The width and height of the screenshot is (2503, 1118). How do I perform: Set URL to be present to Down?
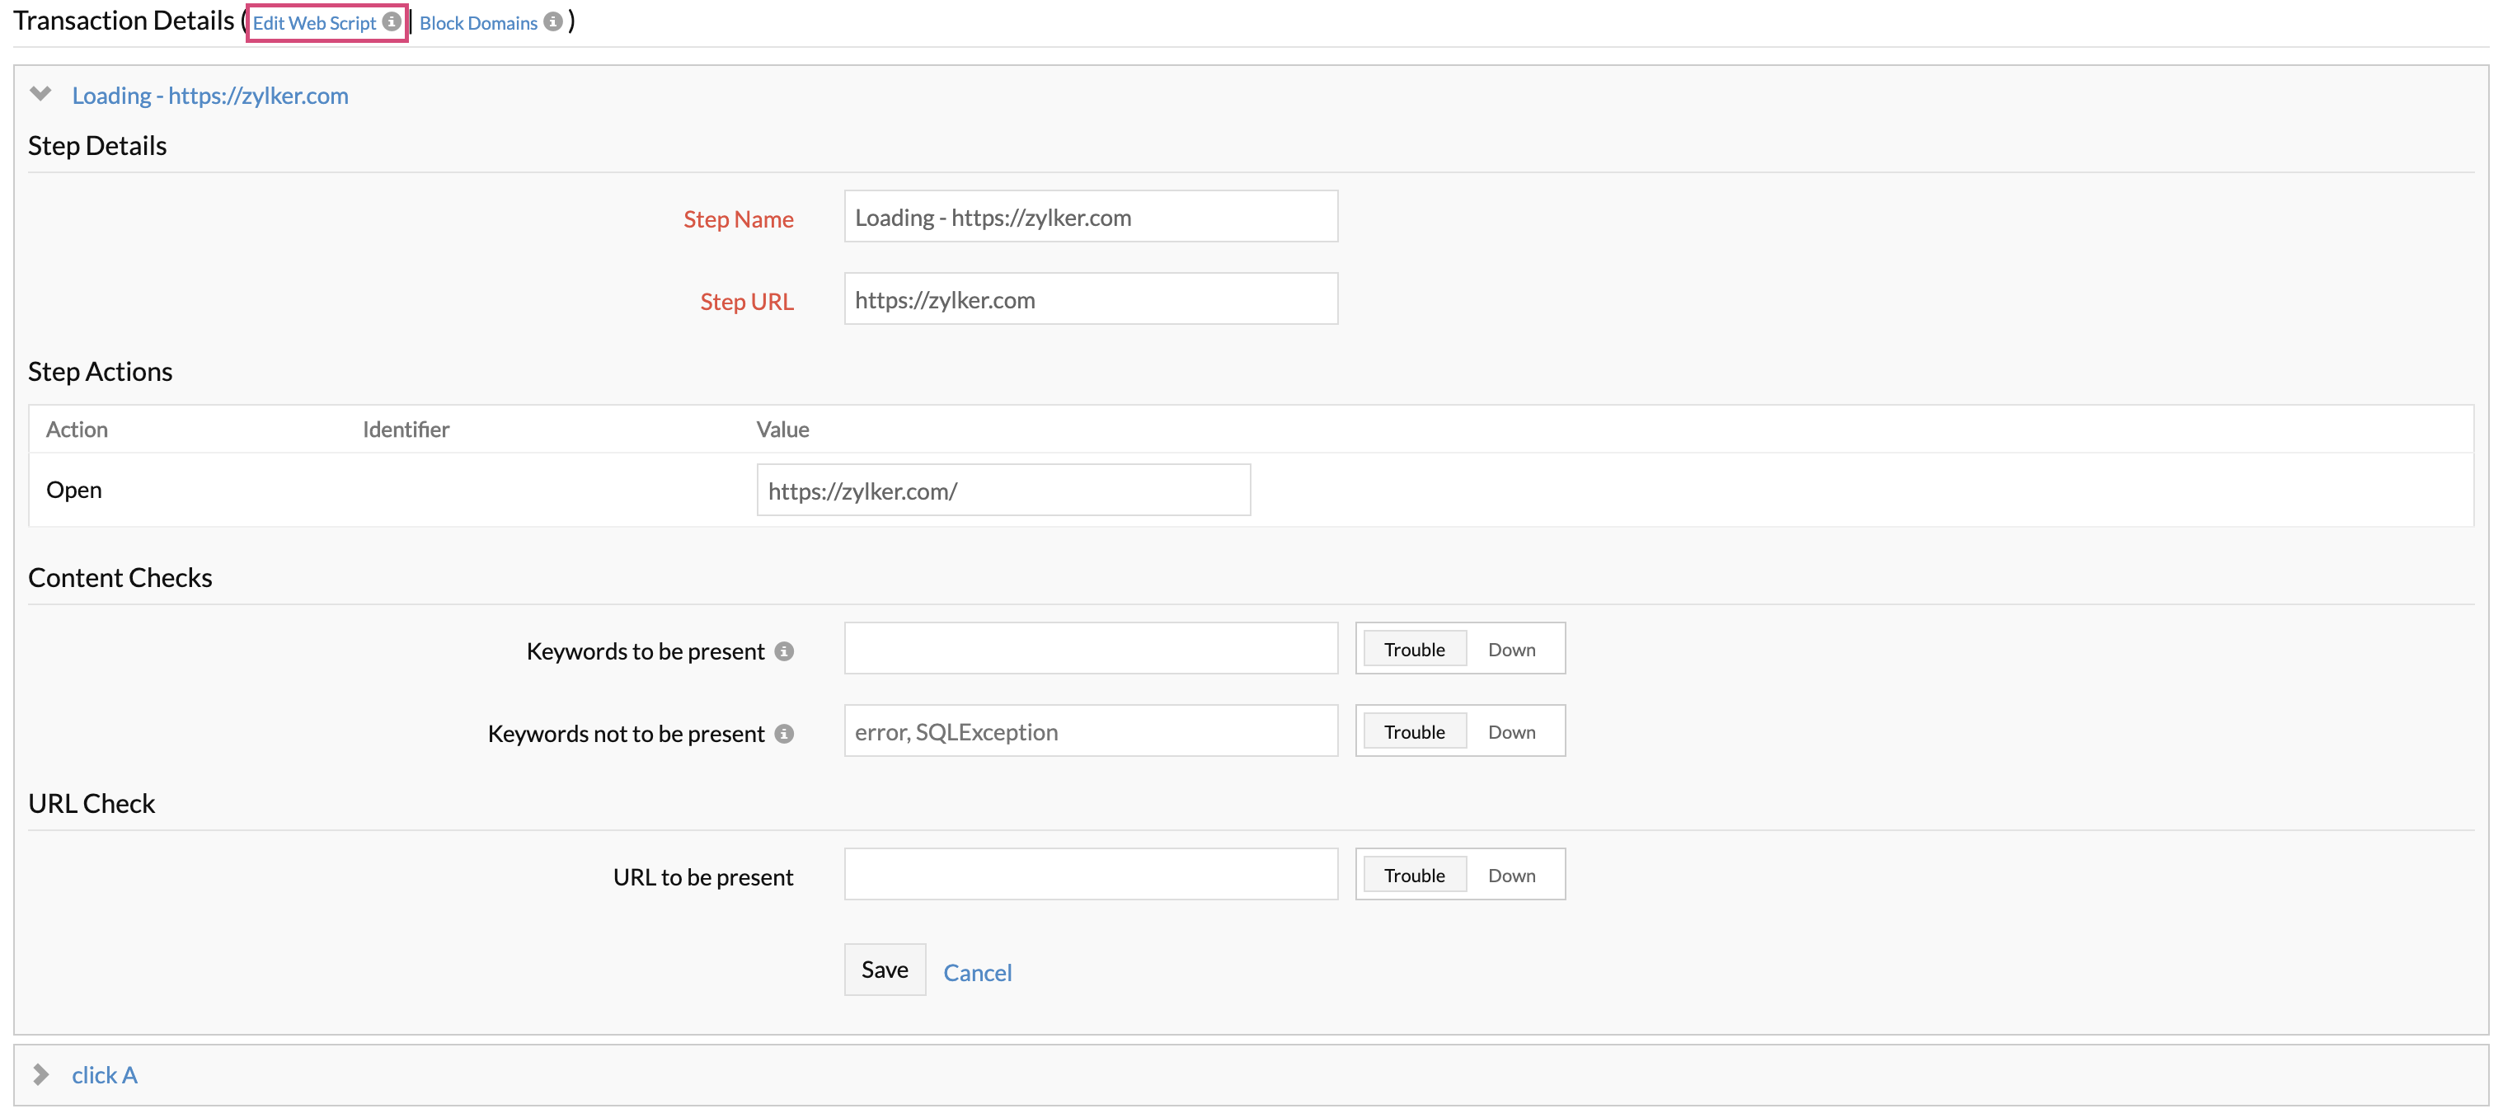1511,875
